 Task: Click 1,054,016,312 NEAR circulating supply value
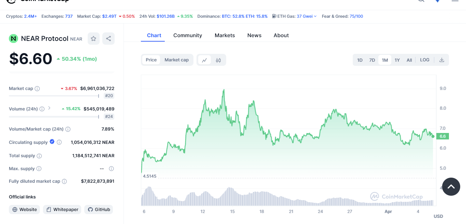[92, 142]
